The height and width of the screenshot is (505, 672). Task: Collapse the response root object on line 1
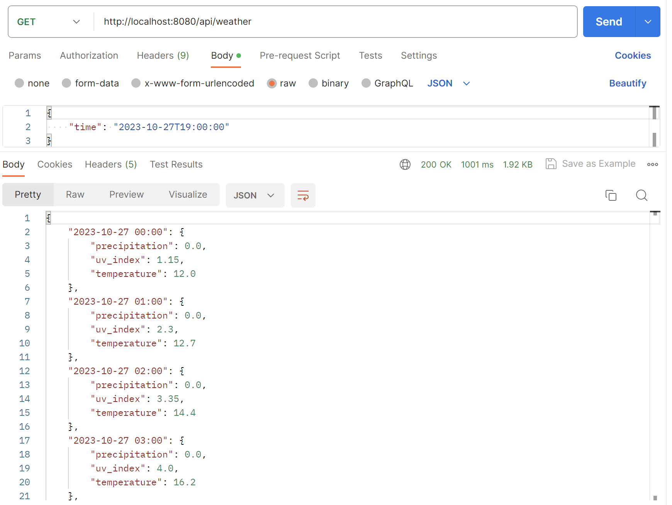coord(48,218)
